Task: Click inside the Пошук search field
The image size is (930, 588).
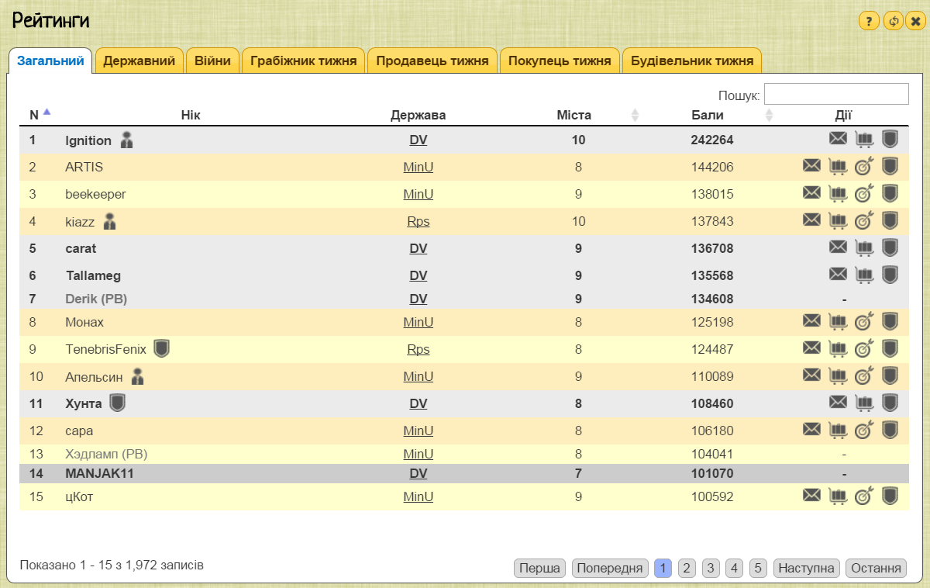Action: [836, 93]
